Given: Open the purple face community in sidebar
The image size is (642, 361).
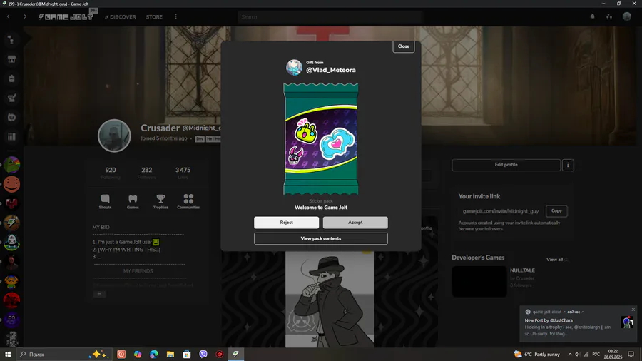Looking at the screenshot, I should pyautogui.click(x=11, y=320).
